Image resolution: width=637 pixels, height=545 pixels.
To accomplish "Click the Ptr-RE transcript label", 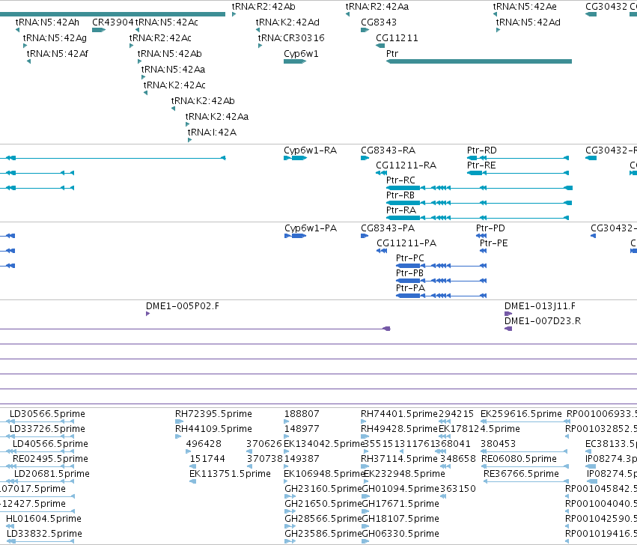I will click(481, 165).
